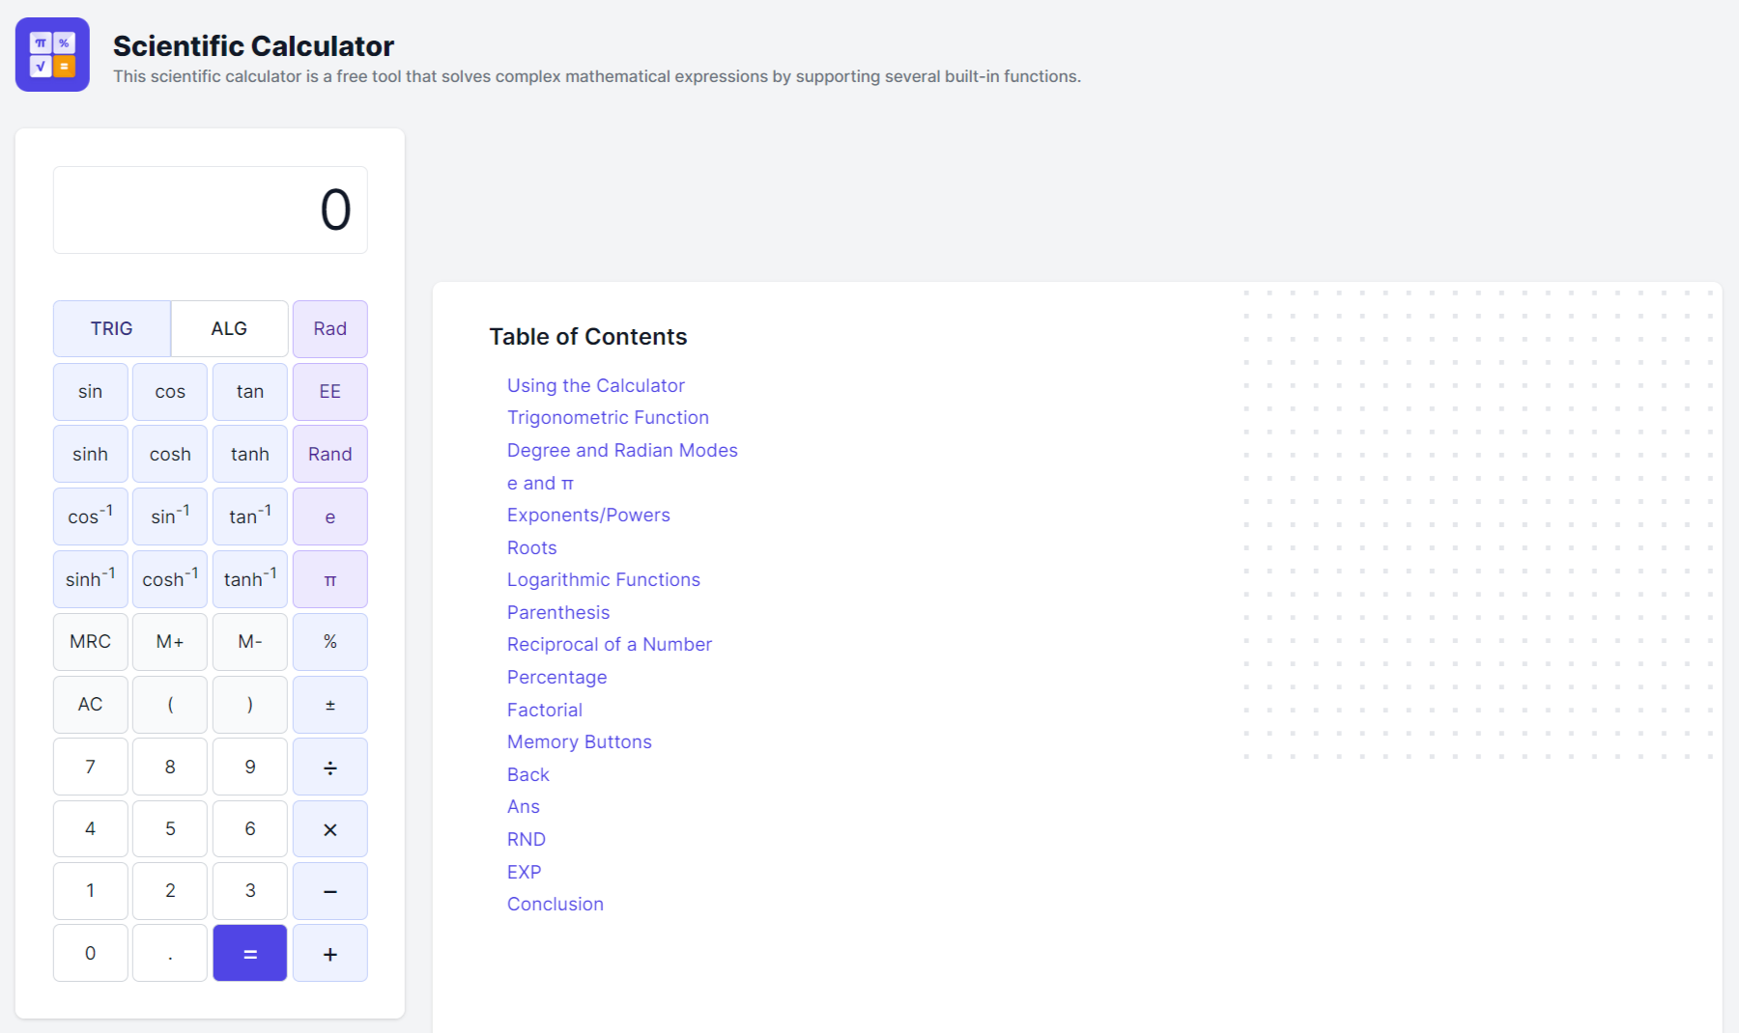This screenshot has width=1739, height=1033.
Task: Toggle Rad angle mode
Action: [x=329, y=329]
